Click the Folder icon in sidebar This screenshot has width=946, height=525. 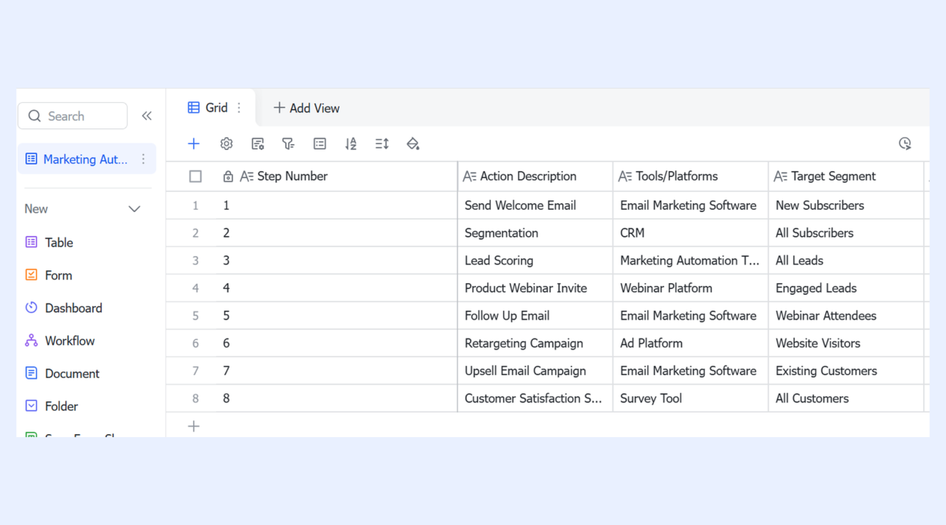click(x=32, y=406)
